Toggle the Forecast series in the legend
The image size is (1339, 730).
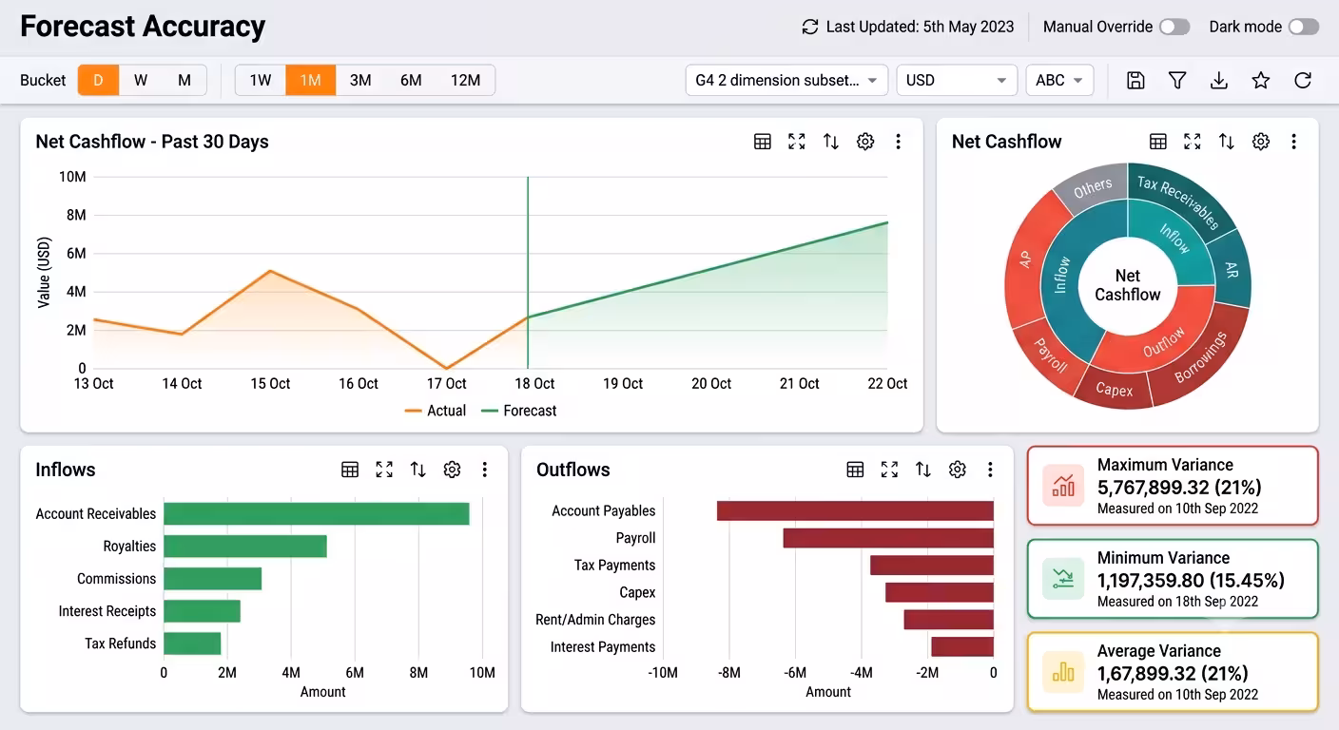pos(519,411)
